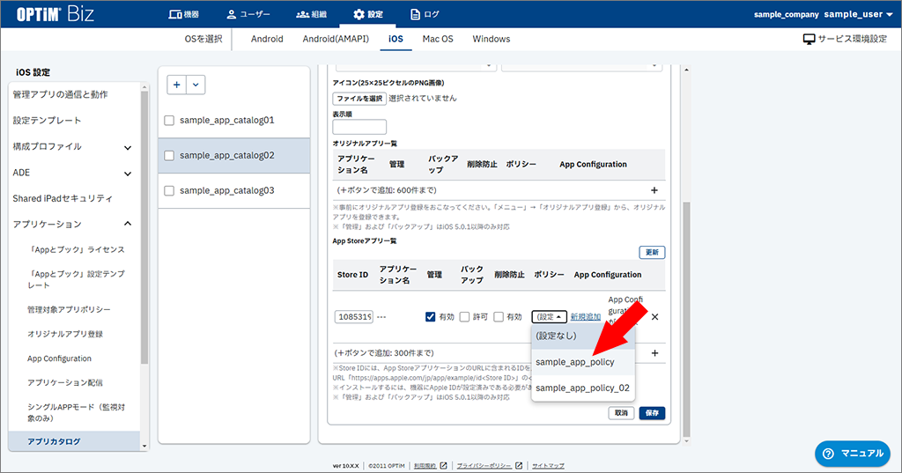Screen dimensions: 902x473
Task: Open the ログ log menu
Action: point(425,14)
